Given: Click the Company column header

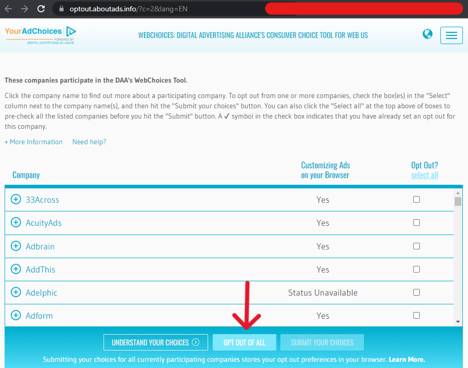Looking at the screenshot, I should pos(26,175).
